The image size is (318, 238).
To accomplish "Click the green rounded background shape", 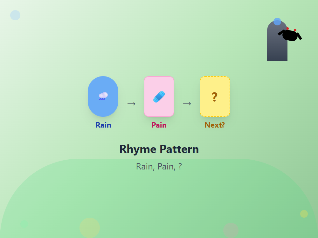I will 159,203.
